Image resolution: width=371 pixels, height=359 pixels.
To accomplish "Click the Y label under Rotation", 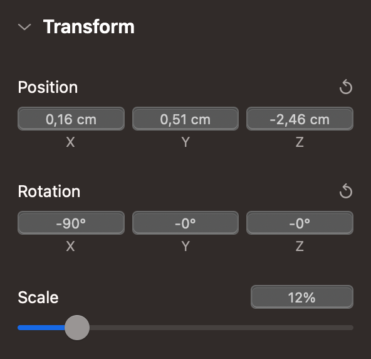I will tap(185, 246).
